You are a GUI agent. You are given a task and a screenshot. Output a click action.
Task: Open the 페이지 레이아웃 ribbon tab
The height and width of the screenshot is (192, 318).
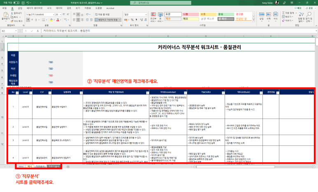(x=35, y=8)
